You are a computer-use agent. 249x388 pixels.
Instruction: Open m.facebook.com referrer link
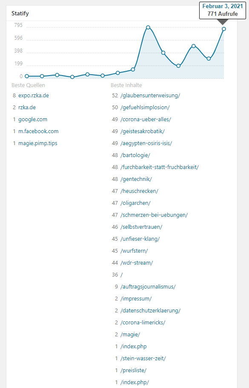pyautogui.click(x=38, y=131)
